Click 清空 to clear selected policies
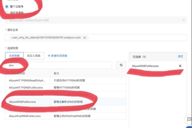This screenshot has height=128, width=192. pos(180,56)
